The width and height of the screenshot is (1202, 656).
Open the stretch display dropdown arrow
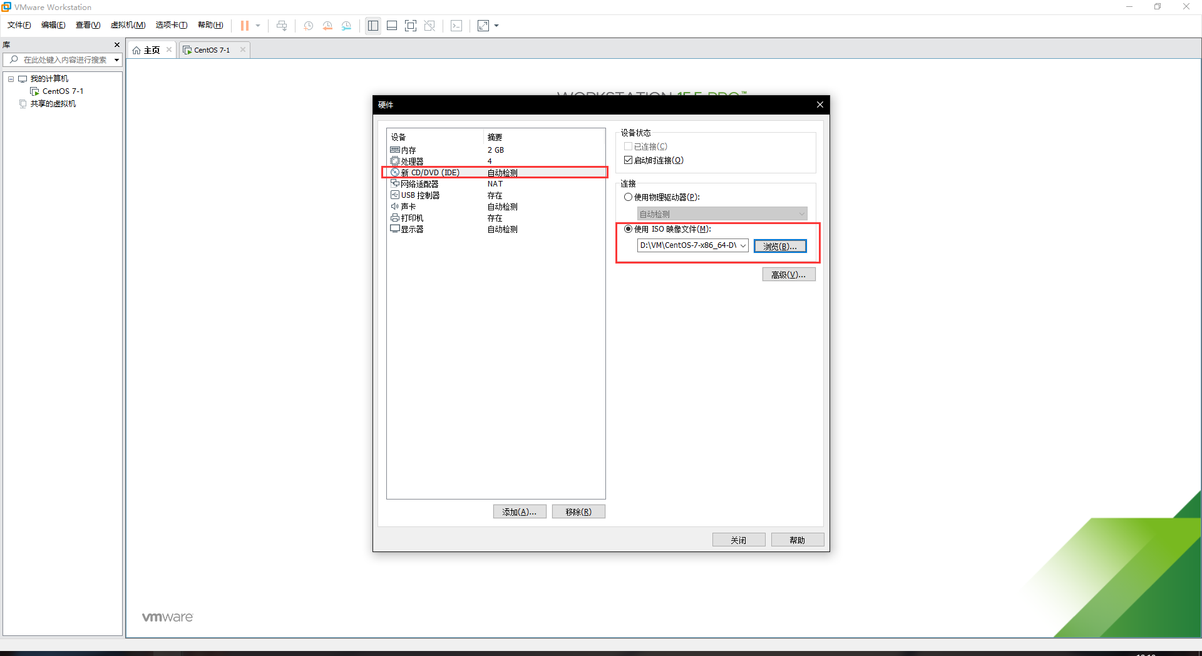pos(496,26)
